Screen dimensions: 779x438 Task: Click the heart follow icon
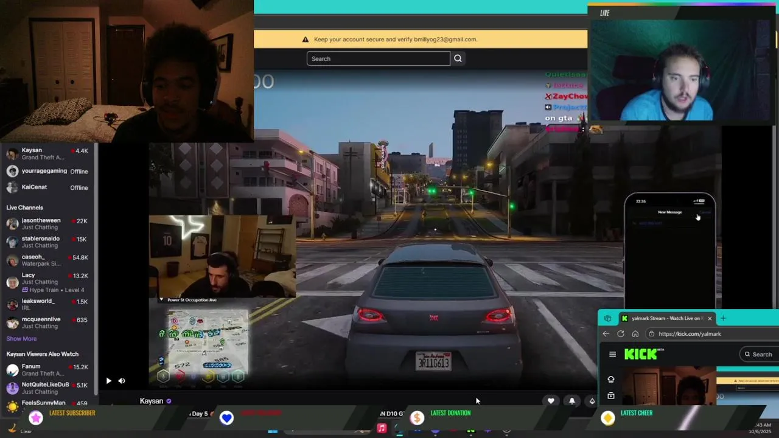[551, 401]
